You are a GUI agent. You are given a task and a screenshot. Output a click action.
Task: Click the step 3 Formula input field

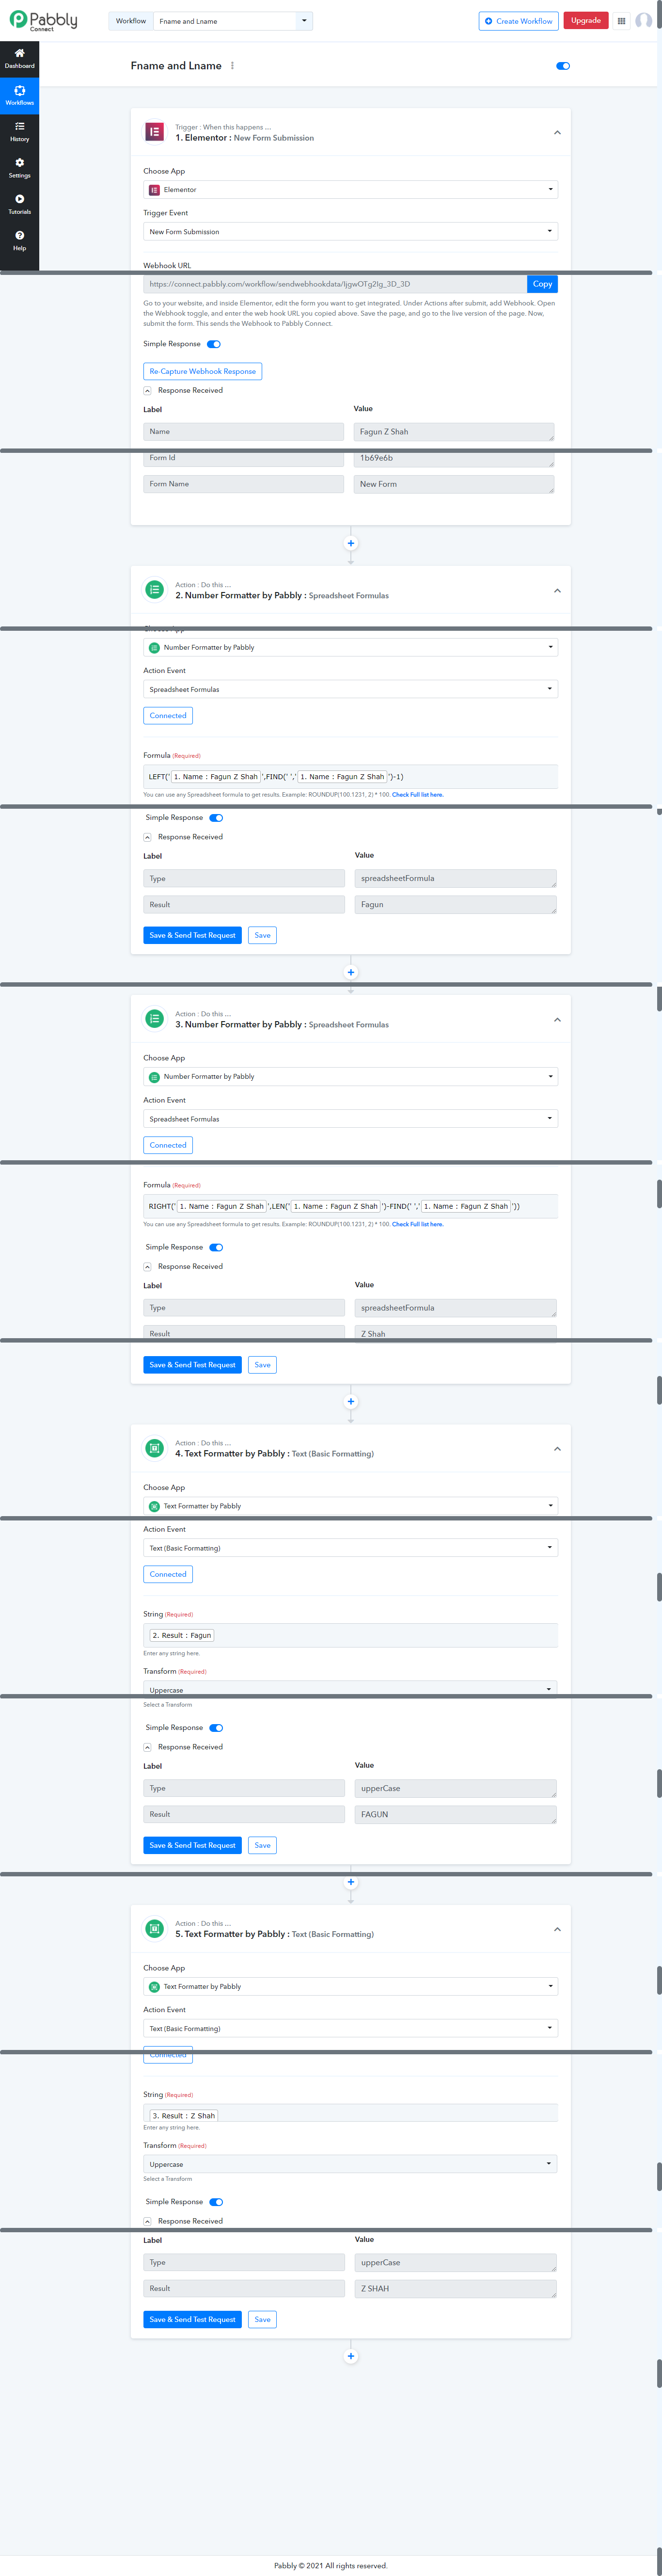point(350,1206)
